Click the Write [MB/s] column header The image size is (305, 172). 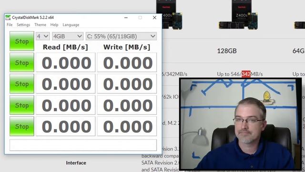click(x=127, y=47)
